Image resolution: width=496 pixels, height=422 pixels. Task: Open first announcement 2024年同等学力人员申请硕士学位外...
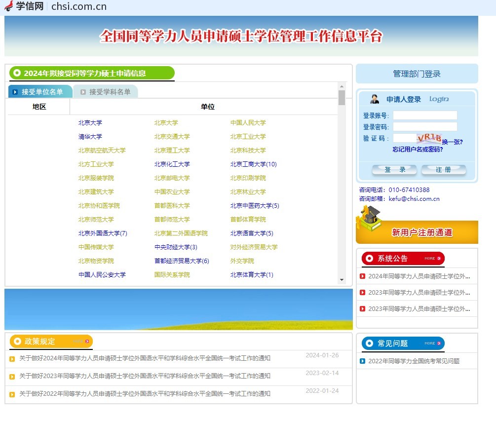(419, 276)
